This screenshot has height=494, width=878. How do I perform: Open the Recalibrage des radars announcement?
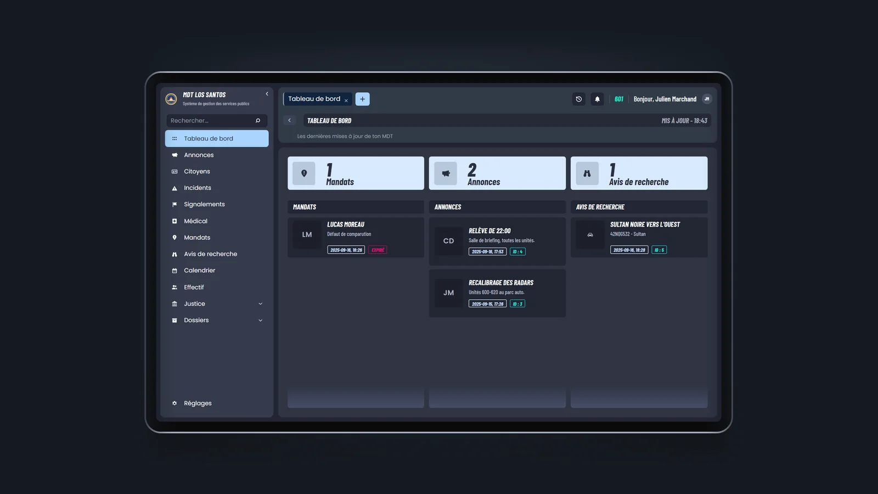point(497,293)
